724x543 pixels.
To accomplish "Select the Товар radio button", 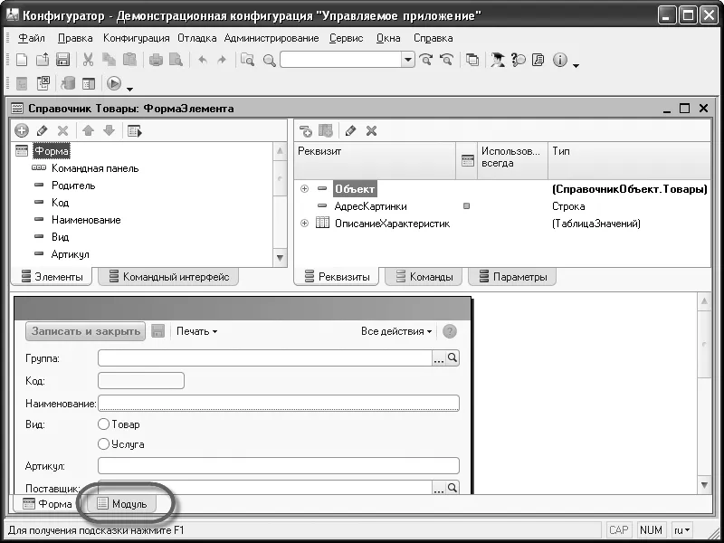I will [103, 424].
